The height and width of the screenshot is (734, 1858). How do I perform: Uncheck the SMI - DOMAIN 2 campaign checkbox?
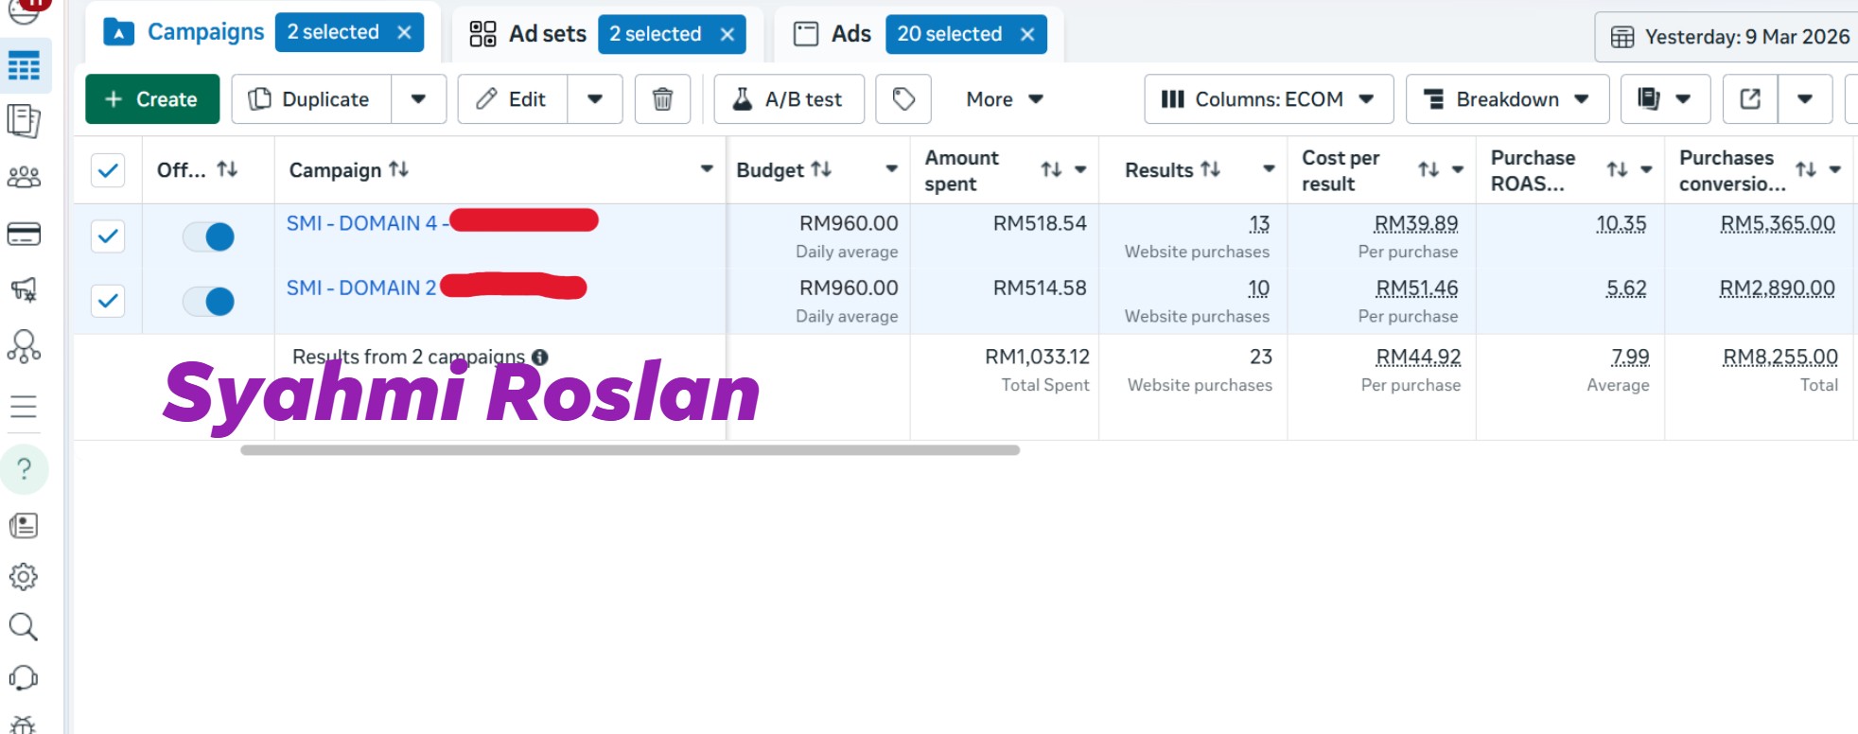pos(108,301)
